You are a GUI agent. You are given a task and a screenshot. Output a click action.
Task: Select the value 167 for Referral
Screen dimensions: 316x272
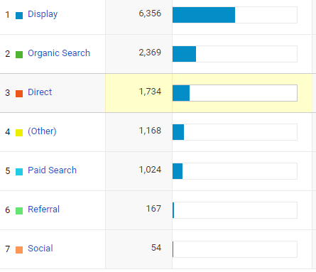pyautogui.click(x=153, y=209)
